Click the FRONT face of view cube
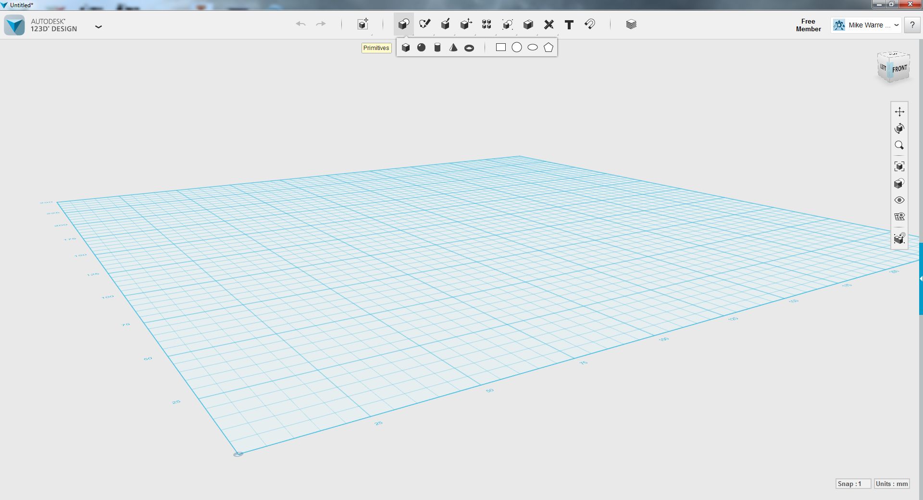Viewport: 923px width, 500px height. pos(900,69)
